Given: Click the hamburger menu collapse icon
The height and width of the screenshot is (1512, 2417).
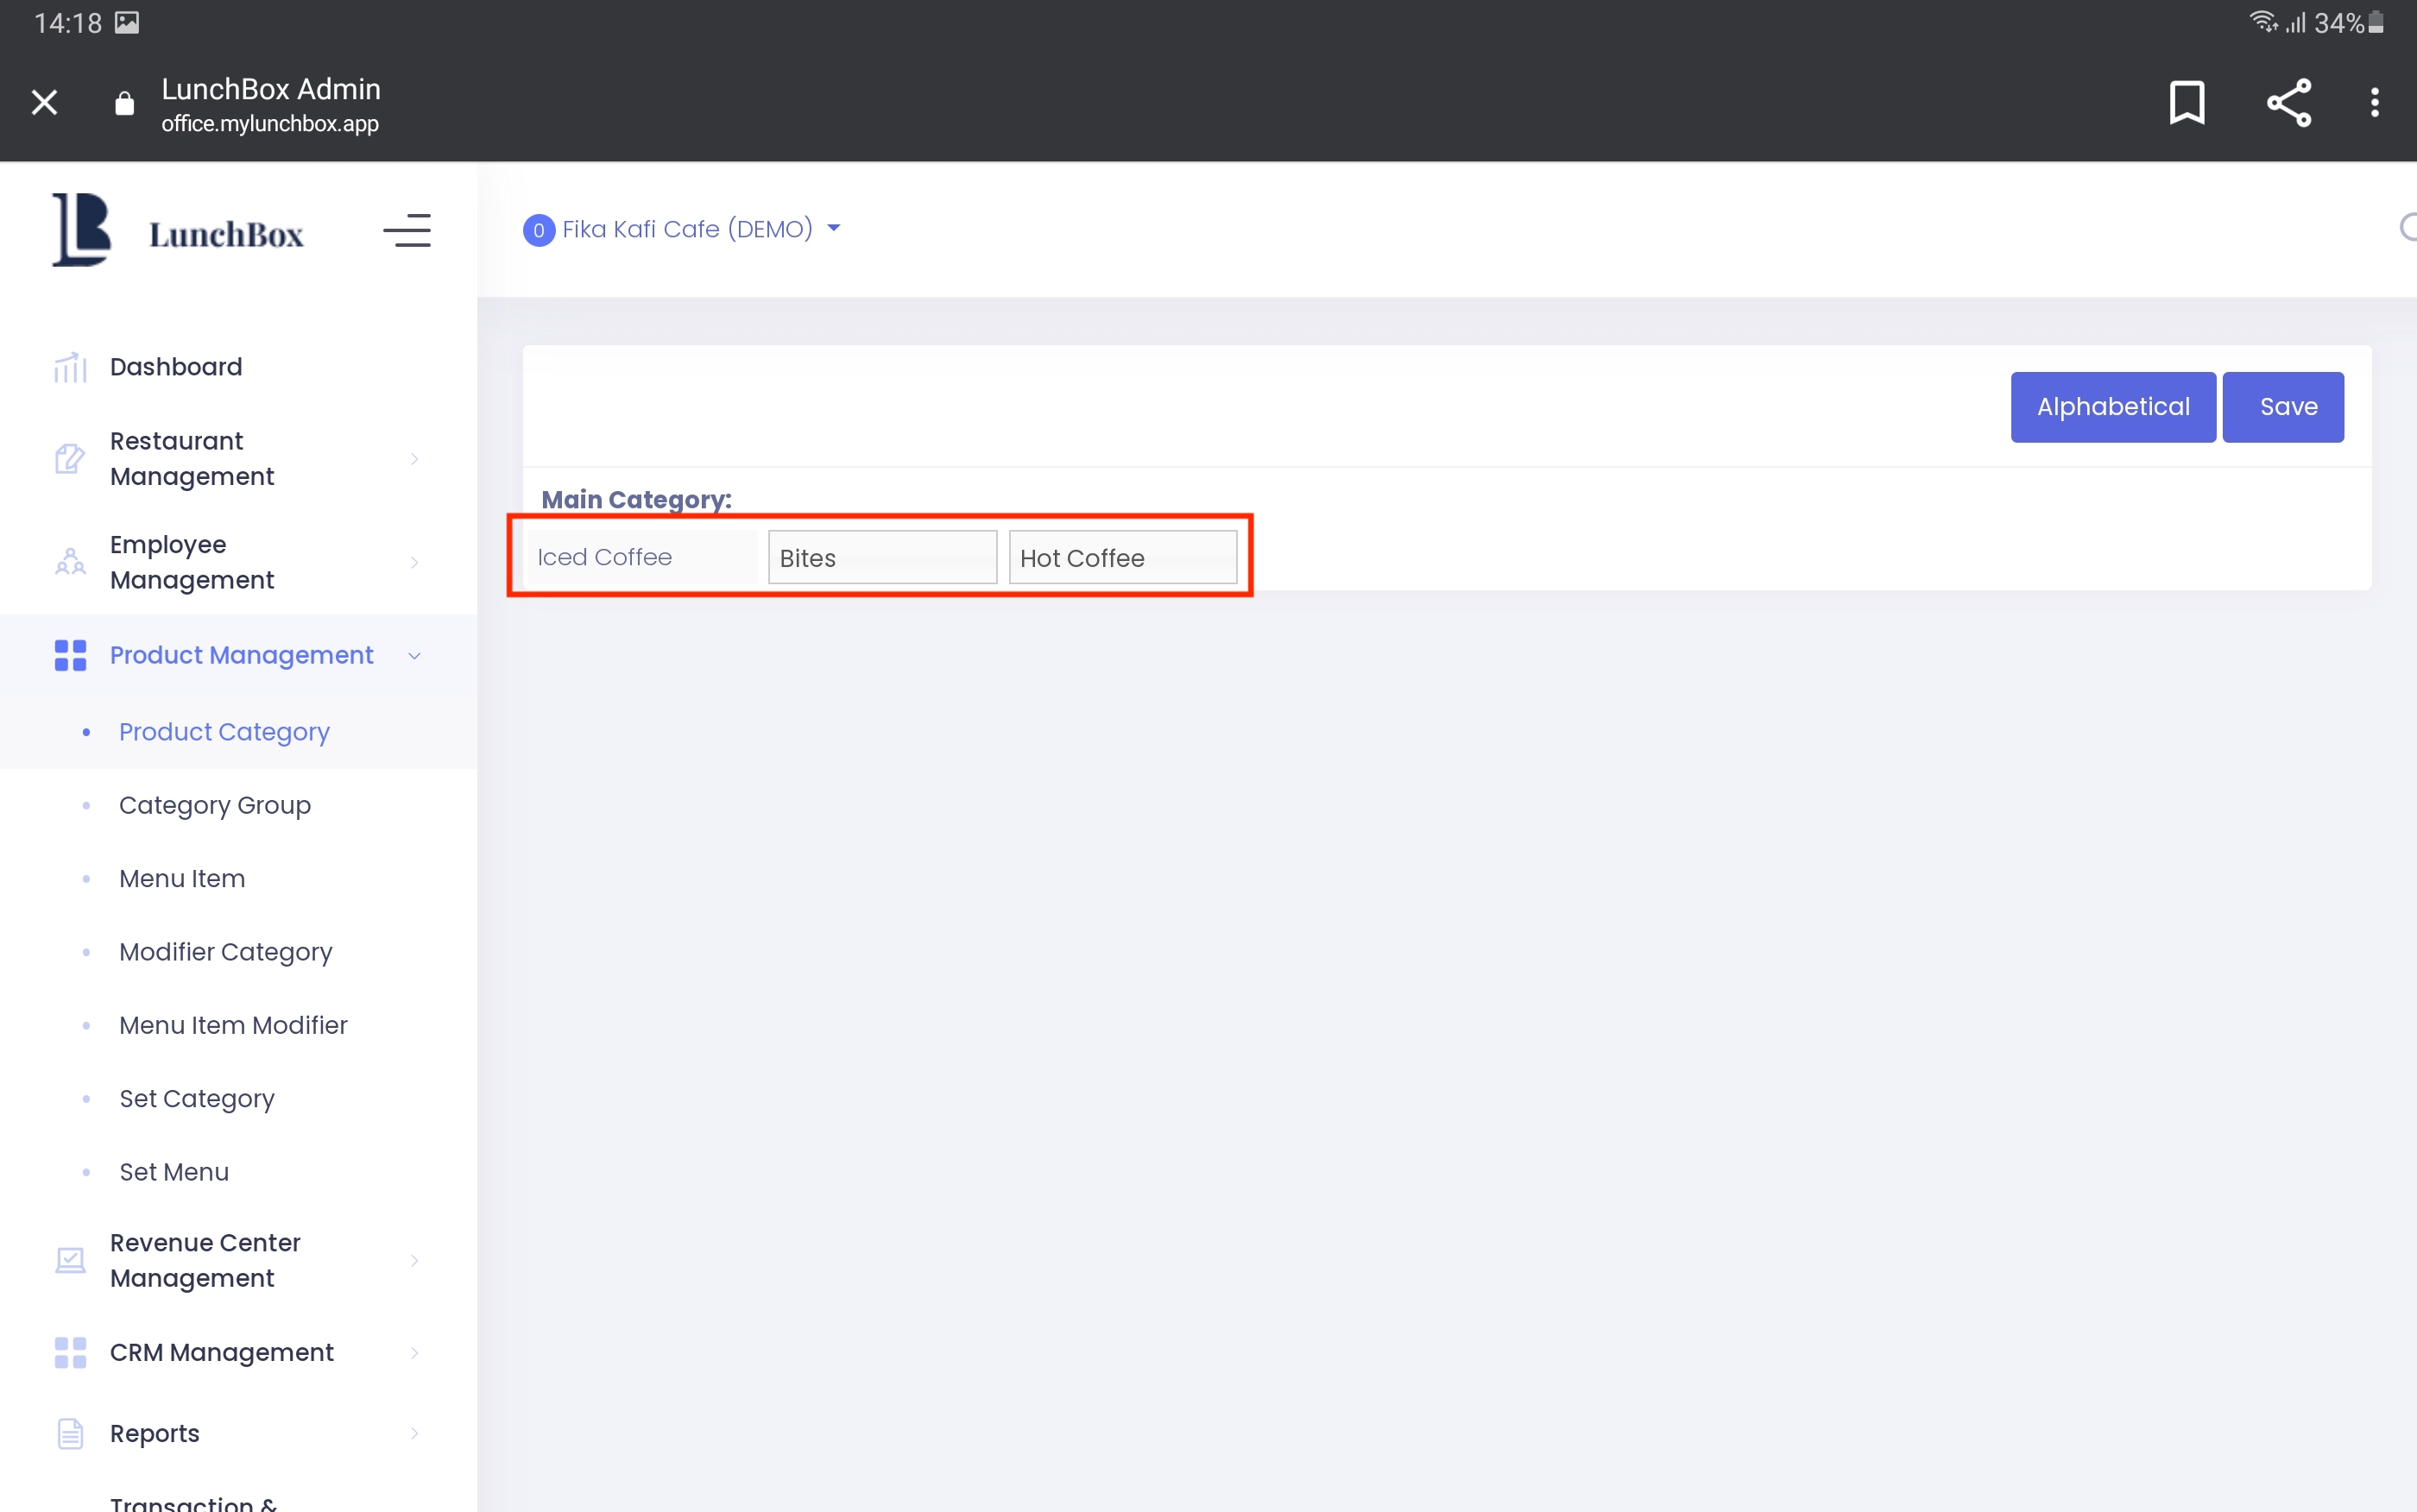Looking at the screenshot, I should tap(407, 231).
